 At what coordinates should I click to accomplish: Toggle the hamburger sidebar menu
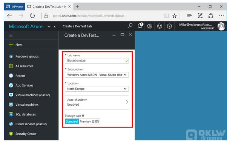point(11,35)
